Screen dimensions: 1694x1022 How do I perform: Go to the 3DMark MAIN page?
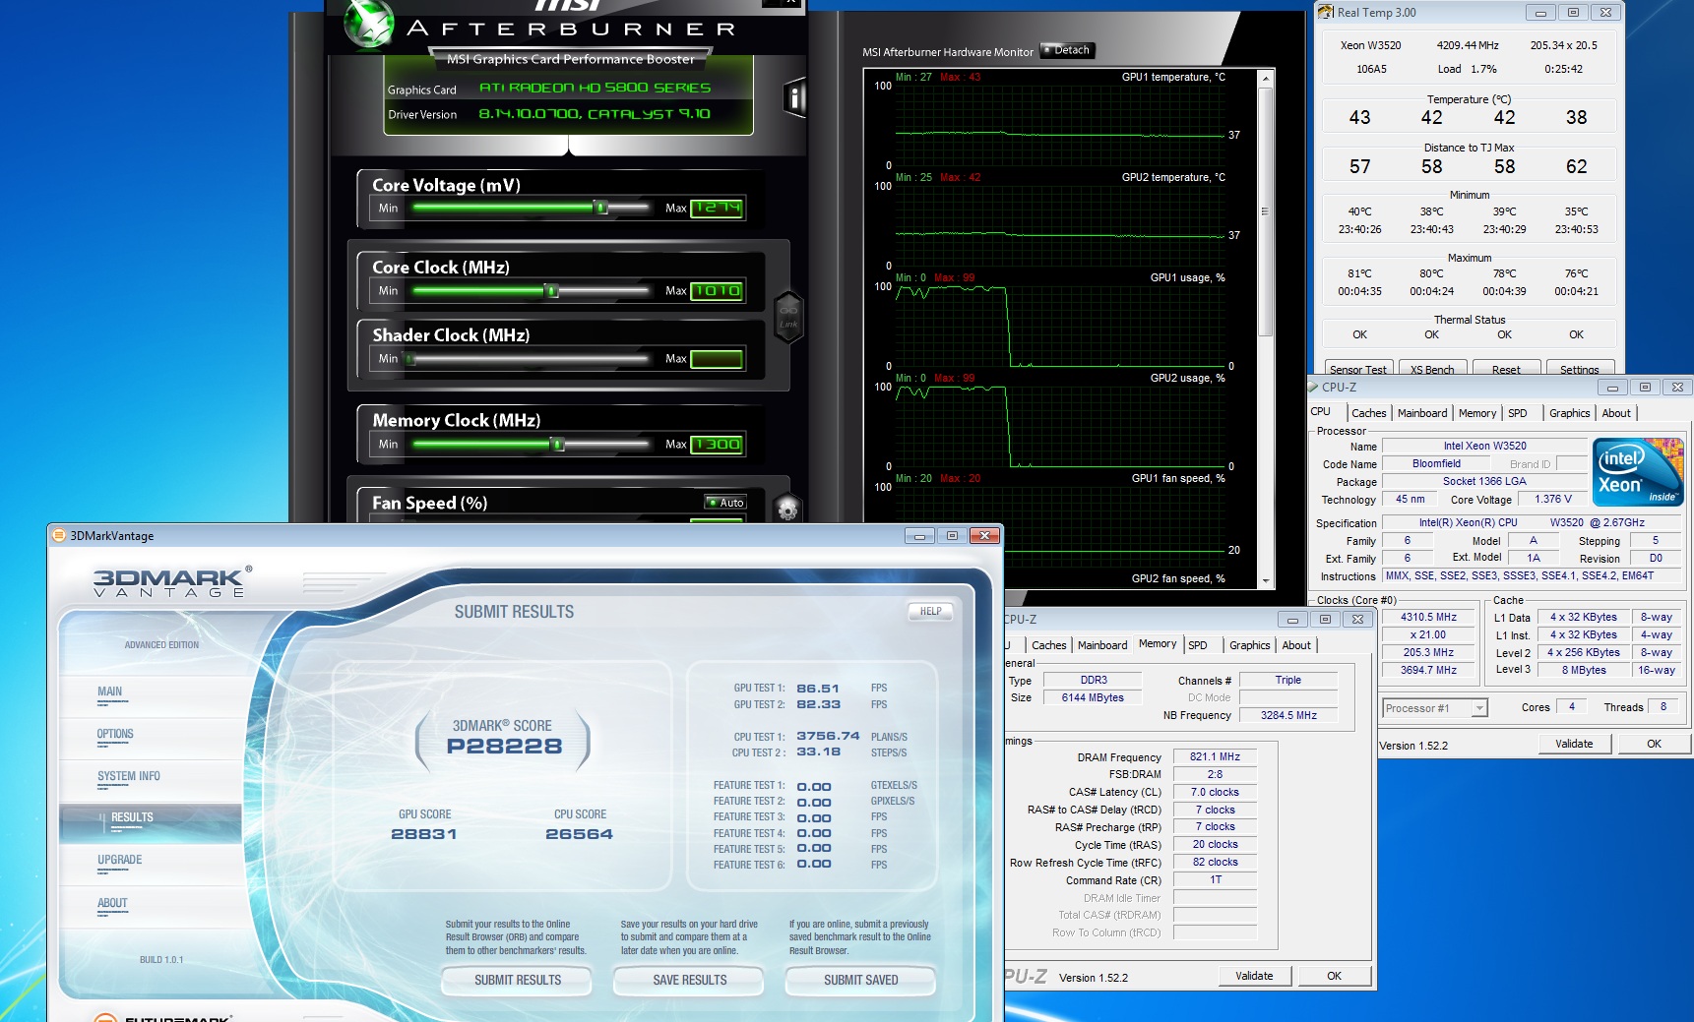tap(110, 691)
